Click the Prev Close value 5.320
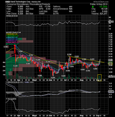Screen dimensions: 115x117 20,14
